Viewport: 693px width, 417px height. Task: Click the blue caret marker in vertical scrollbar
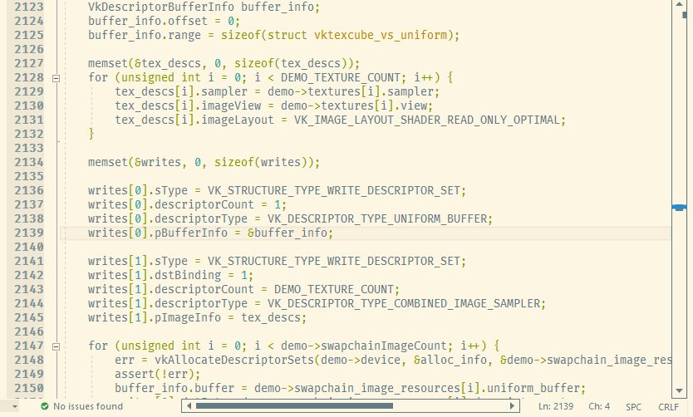(680, 207)
